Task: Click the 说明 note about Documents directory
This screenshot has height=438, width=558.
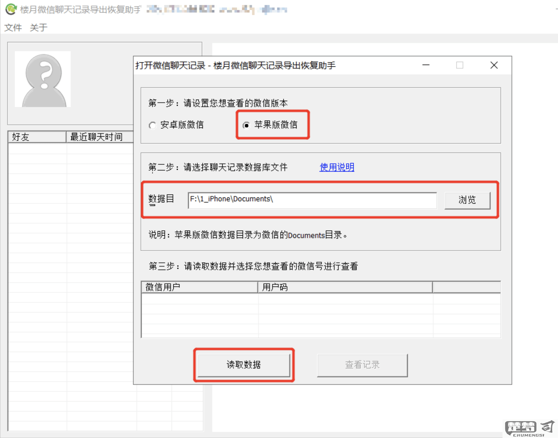Action: click(248, 235)
